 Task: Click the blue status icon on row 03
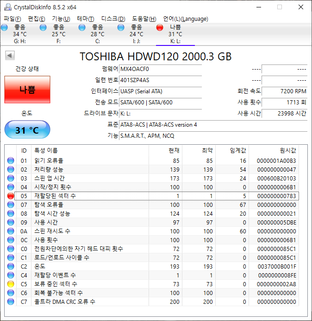click(11, 178)
